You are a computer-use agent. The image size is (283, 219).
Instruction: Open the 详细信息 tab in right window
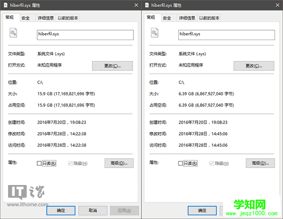pos(187,18)
